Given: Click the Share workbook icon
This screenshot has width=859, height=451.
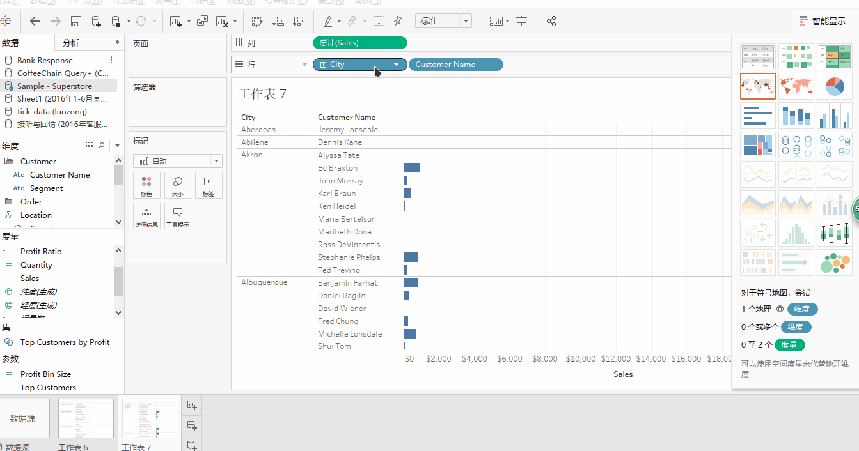Looking at the screenshot, I should click(551, 21).
